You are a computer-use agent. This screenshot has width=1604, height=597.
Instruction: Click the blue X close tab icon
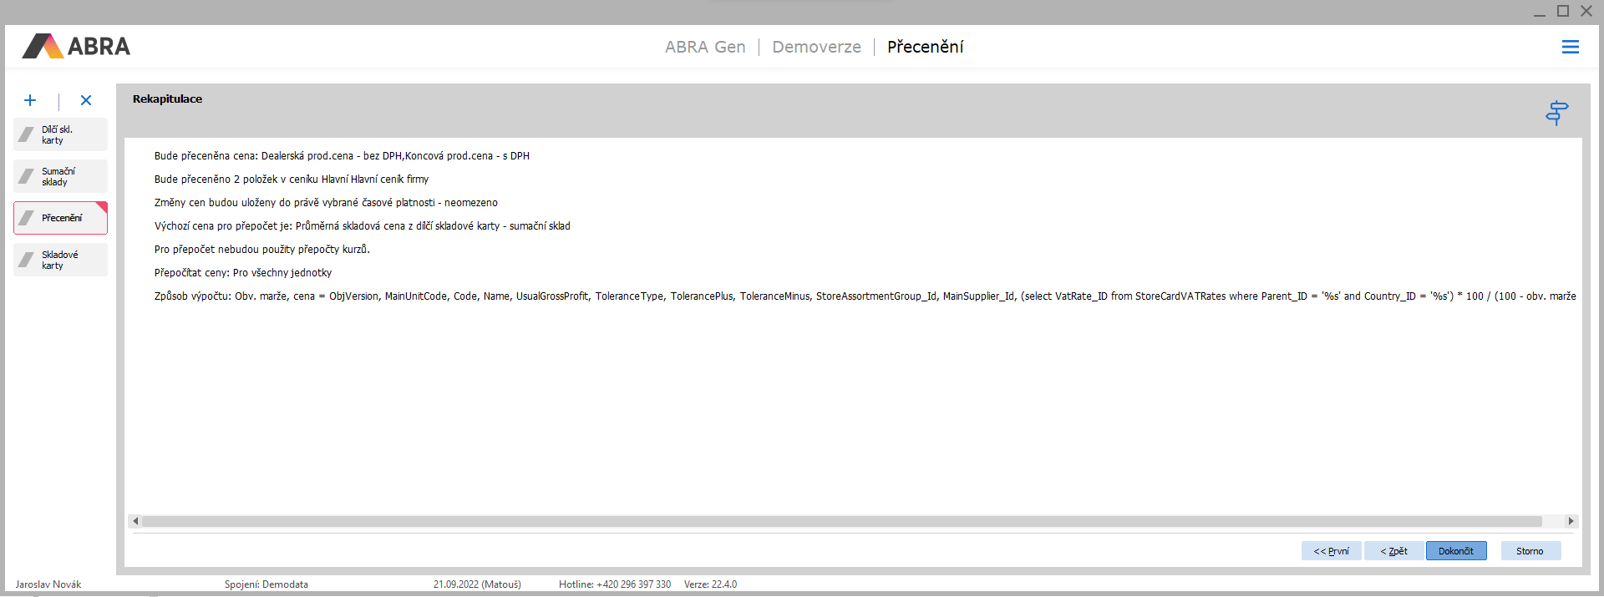pyautogui.click(x=86, y=100)
